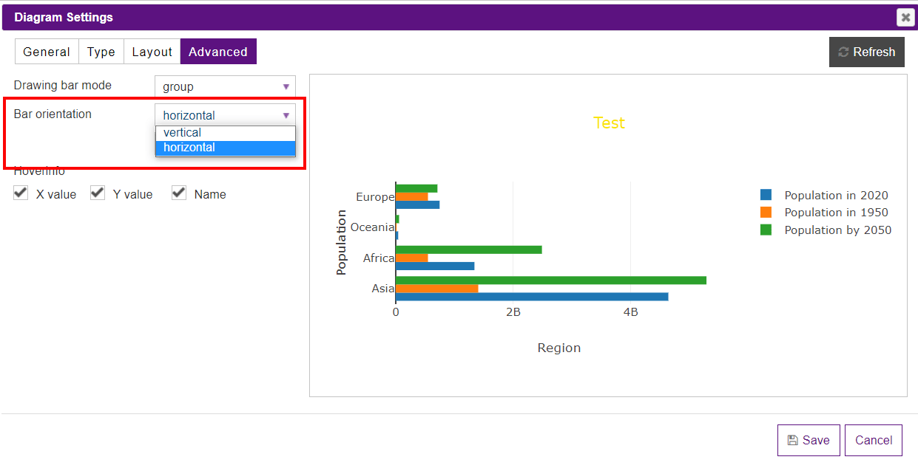Switch to the General tab
The height and width of the screenshot is (468, 918).
click(x=47, y=51)
